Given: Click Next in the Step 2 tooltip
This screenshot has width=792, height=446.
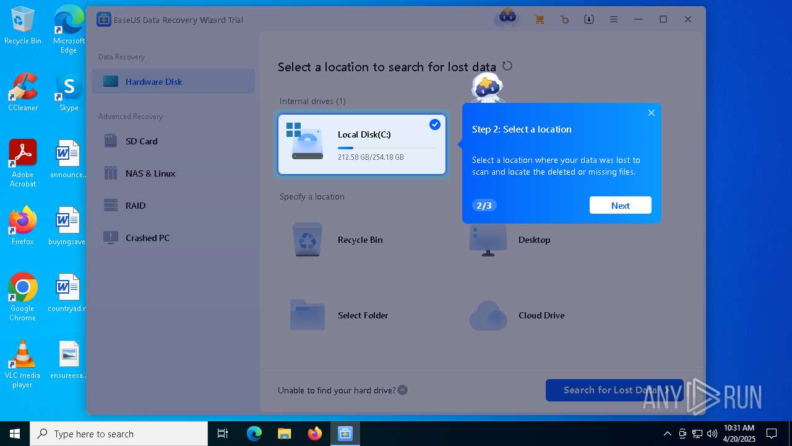Looking at the screenshot, I should [621, 206].
